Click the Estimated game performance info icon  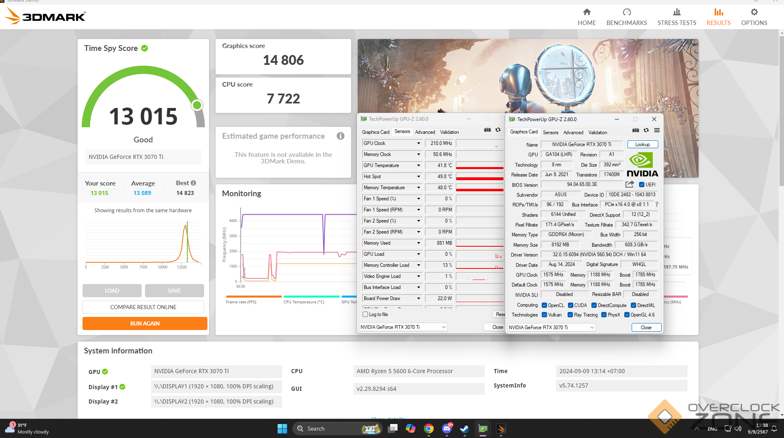coord(340,136)
